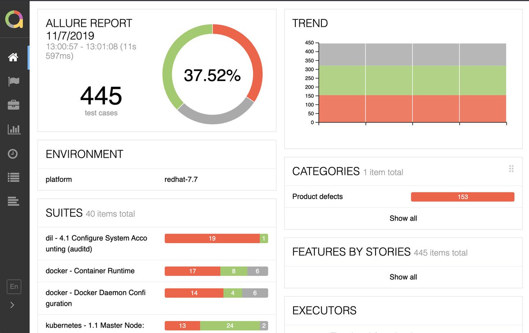The width and height of the screenshot is (529, 333).
Task: Click the redhat-7.7 environment value
Action: pos(181,180)
